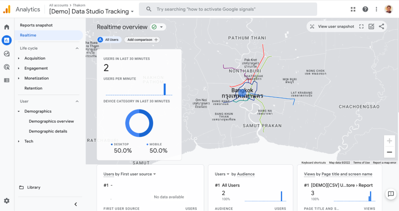This screenshot has width=399, height=211.
Task: Click the All Users sparkline chart
Action: click(x=265, y=196)
